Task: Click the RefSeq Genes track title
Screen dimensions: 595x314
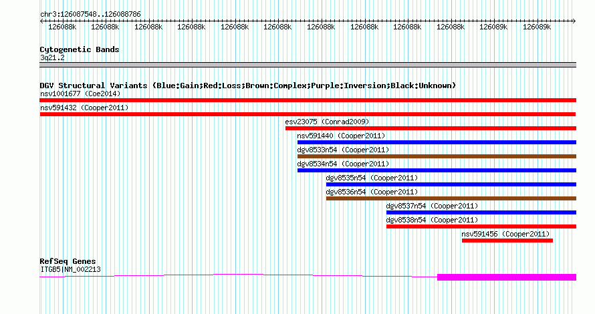Action: [68, 261]
